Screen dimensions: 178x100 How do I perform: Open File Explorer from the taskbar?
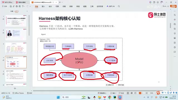tap(100, 97)
